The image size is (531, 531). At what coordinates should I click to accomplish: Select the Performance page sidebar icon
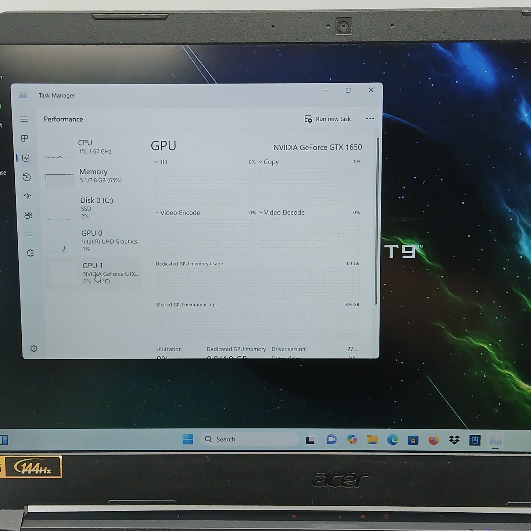(x=26, y=158)
